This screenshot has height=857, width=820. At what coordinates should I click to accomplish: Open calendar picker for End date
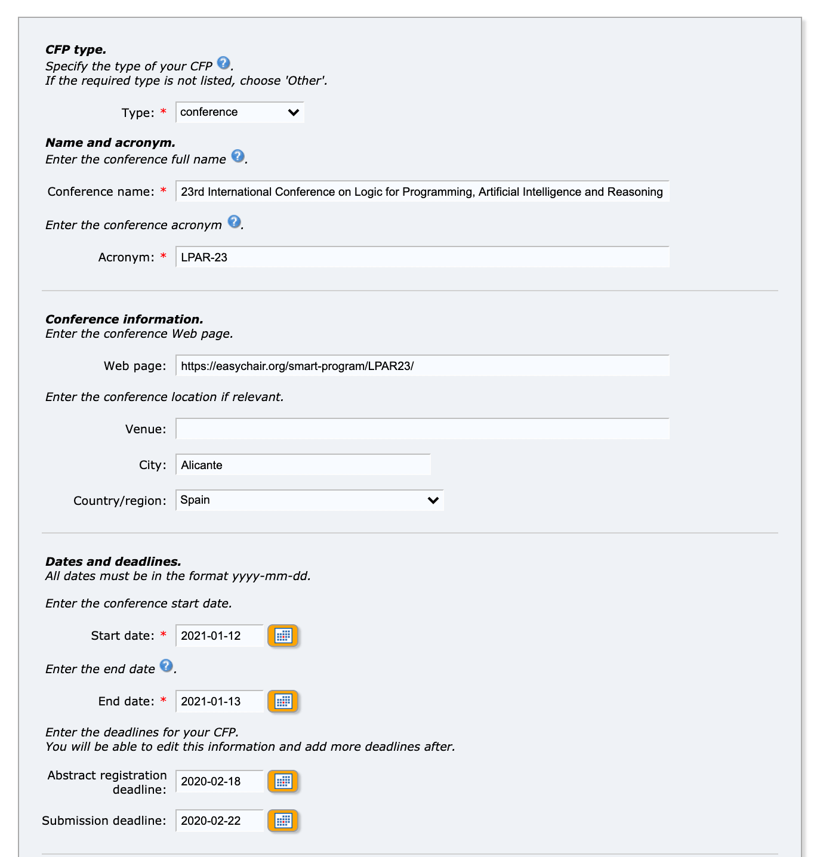[x=283, y=701]
